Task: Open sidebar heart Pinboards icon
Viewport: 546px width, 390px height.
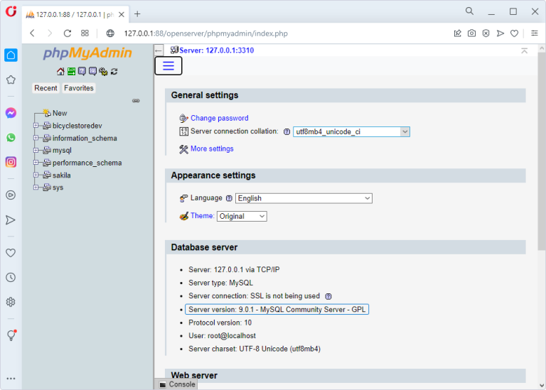Action: (x=11, y=253)
